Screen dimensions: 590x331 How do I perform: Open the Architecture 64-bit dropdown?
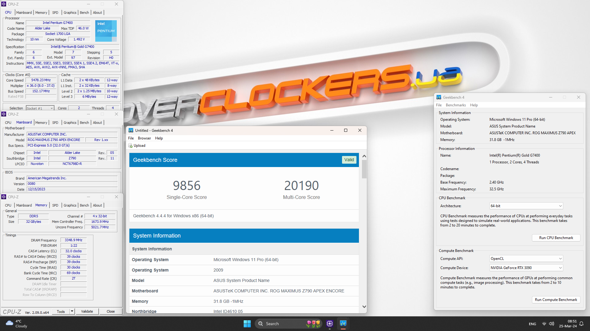click(x=526, y=206)
